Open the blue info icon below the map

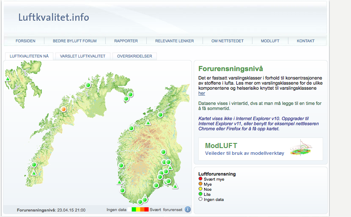coord(188,209)
